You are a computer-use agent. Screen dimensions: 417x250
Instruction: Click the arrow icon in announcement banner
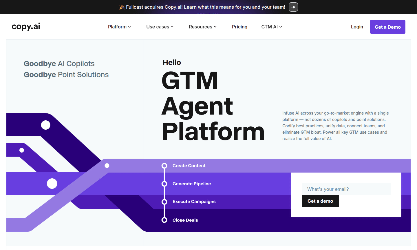coord(293,7)
